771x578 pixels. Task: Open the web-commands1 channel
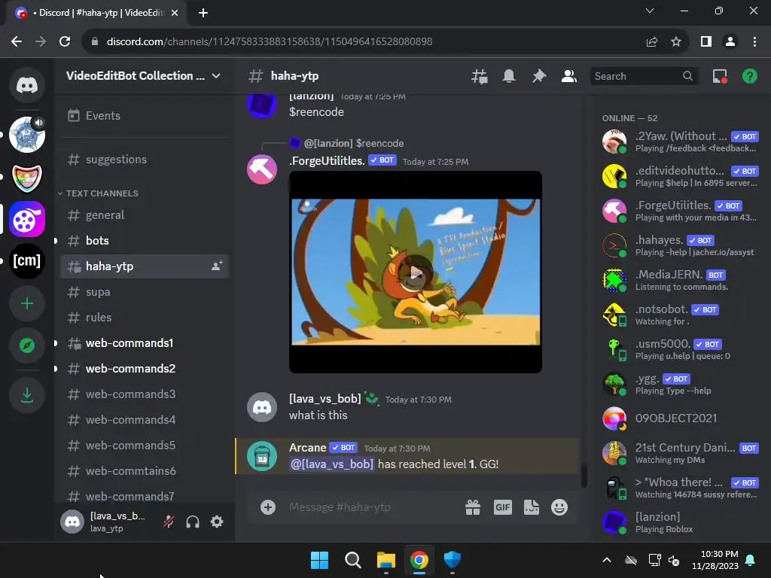pyautogui.click(x=144, y=343)
